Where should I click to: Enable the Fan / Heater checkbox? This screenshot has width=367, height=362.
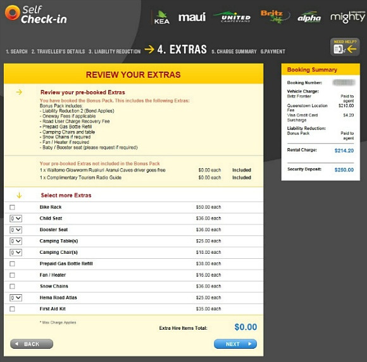(x=12, y=275)
